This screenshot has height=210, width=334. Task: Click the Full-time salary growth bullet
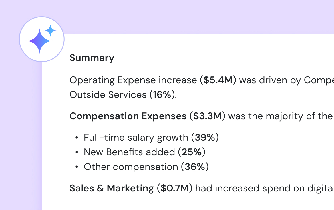point(136,138)
